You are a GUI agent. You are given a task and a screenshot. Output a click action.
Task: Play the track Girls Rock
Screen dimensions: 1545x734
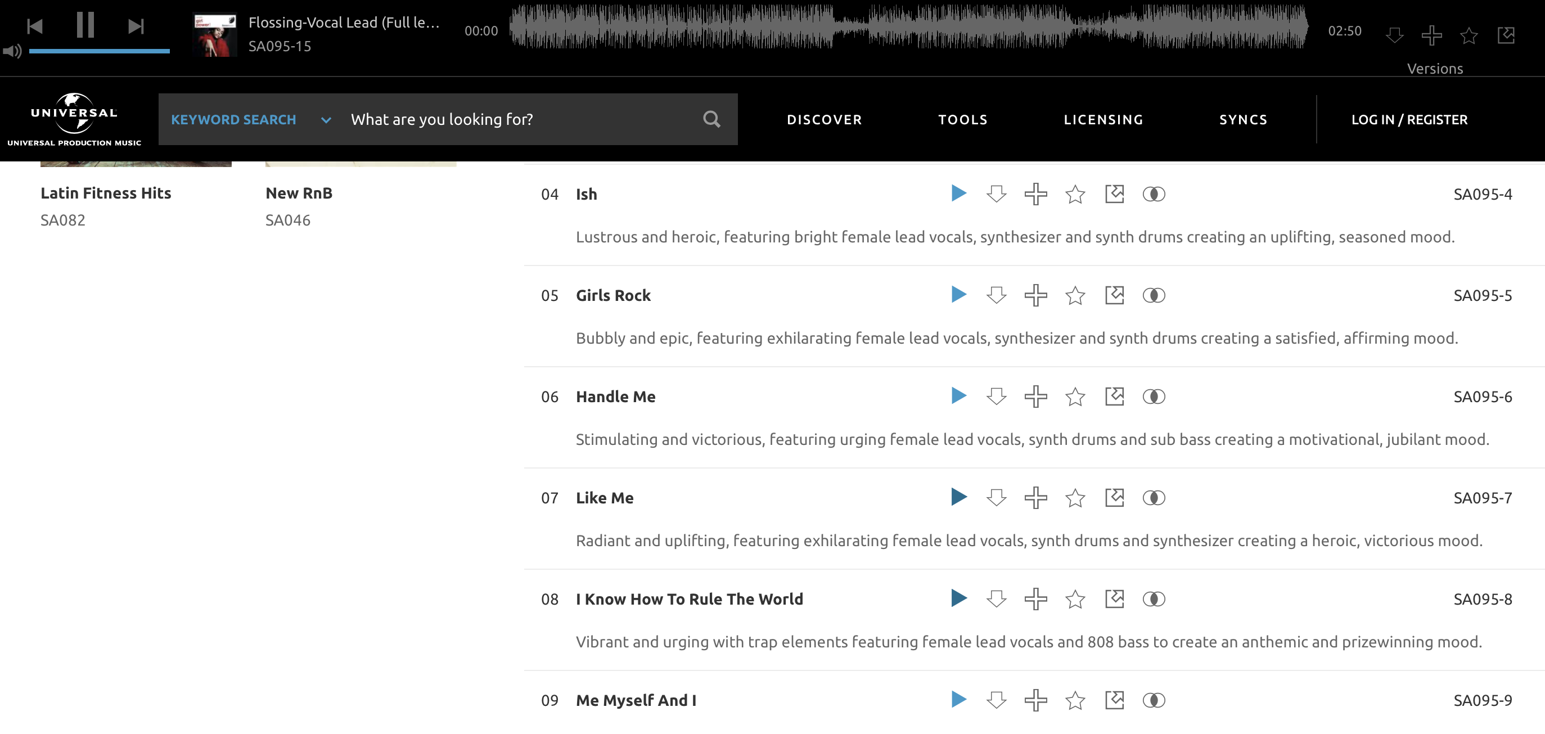pos(958,295)
